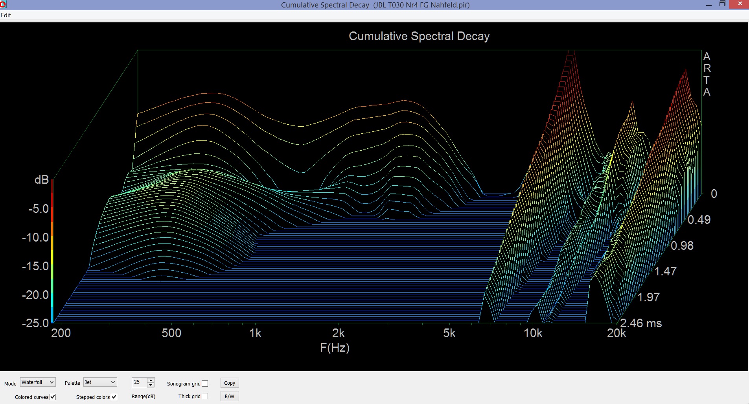749x404 pixels.
Task: Expand the Palette dropdown set to Jet
Action: click(100, 382)
